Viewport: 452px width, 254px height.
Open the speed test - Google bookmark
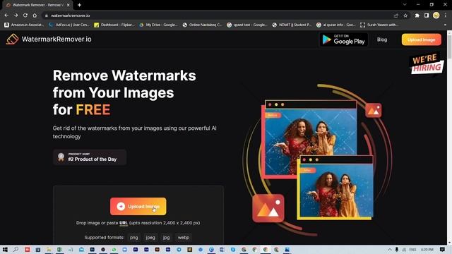click(x=247, y=25)
